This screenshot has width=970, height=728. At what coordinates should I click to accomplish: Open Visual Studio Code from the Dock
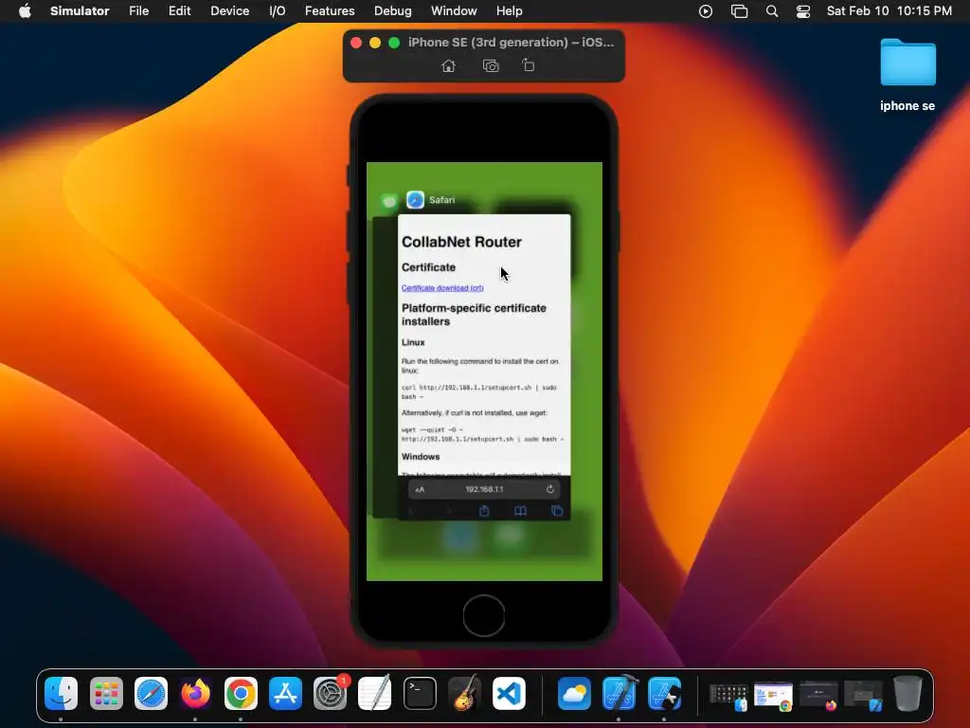coord(509,693)
